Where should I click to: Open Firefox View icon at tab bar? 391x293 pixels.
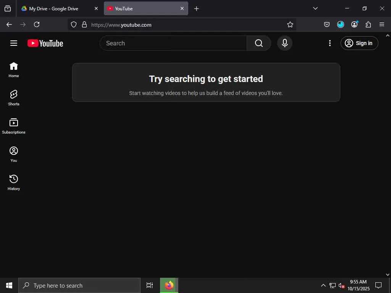[8, 8]
